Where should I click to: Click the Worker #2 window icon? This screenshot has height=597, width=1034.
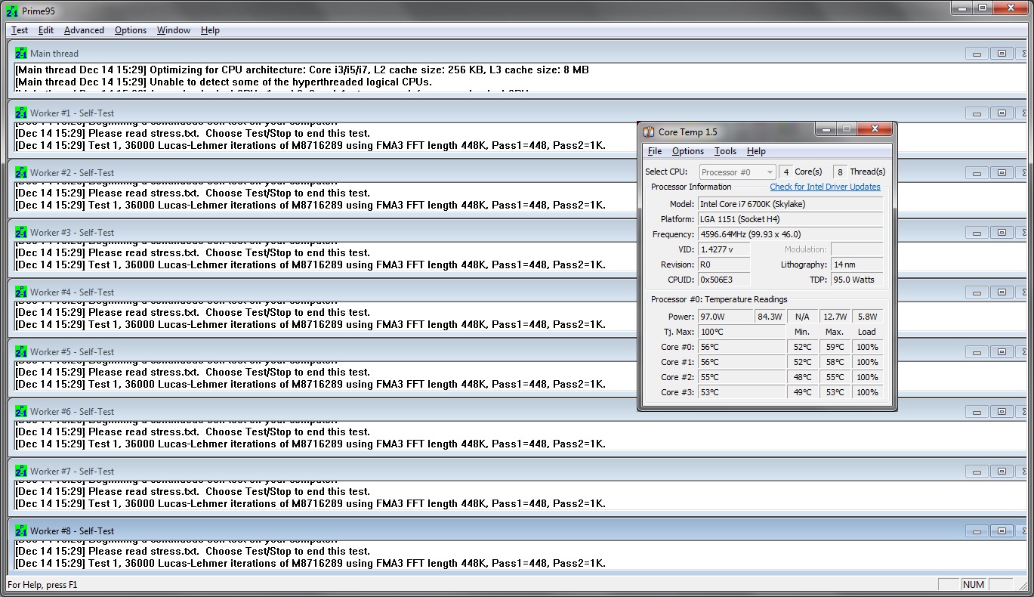coord(21,173)
